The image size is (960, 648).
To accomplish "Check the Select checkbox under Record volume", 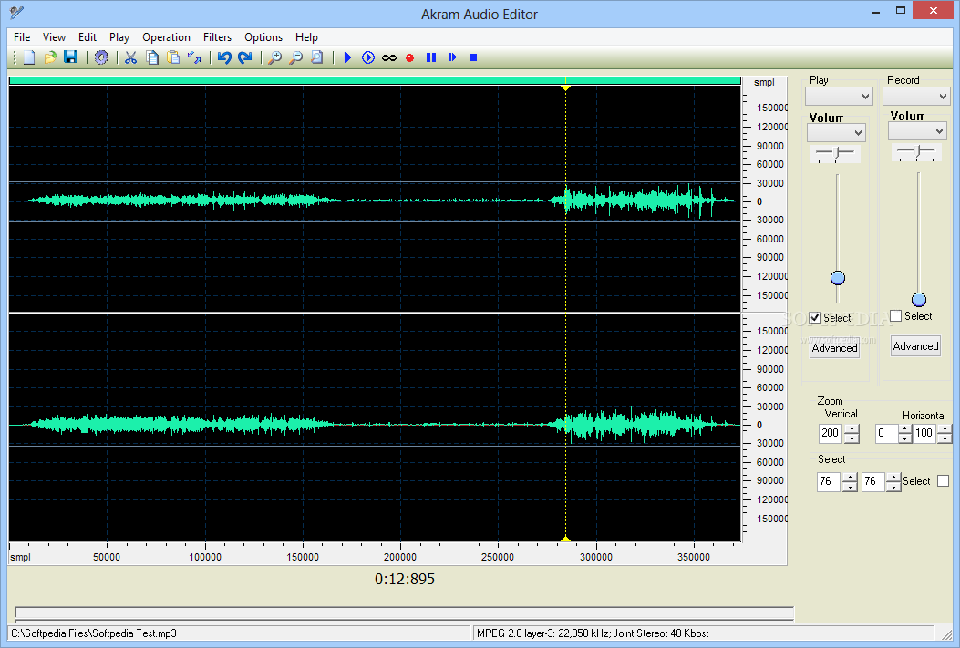I will (x=895, y=315).
